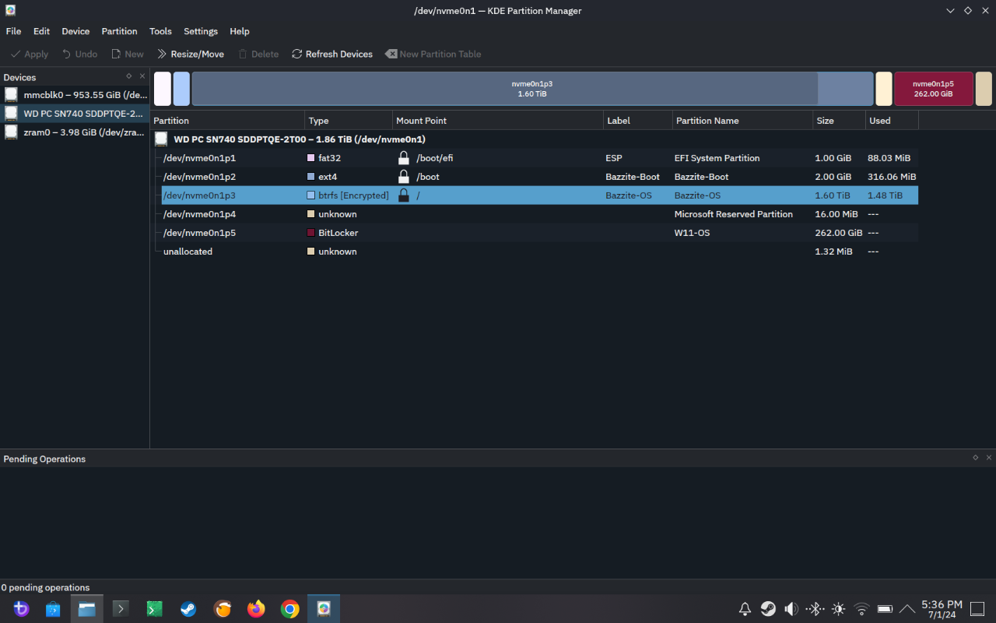Viewport: 996px width, 623px height.
Task: Open the Tools menu
Action: (160, 31)
